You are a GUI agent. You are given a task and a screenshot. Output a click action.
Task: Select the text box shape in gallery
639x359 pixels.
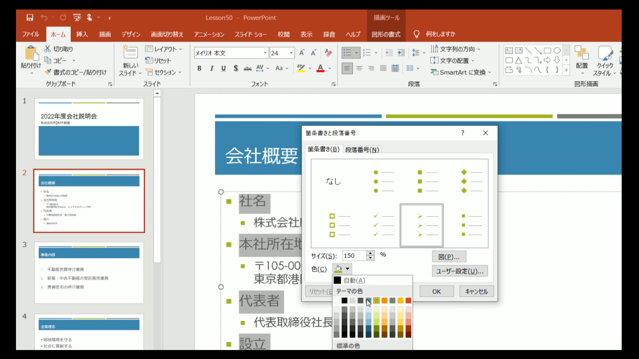509,51
